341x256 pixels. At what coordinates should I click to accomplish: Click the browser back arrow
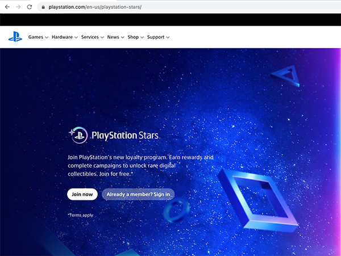[x=7, y=7]
